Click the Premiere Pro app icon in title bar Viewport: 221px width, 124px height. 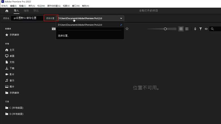(3, 1)
